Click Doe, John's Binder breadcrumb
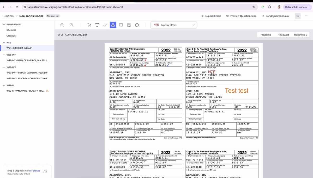 click(x=31, y=16)
